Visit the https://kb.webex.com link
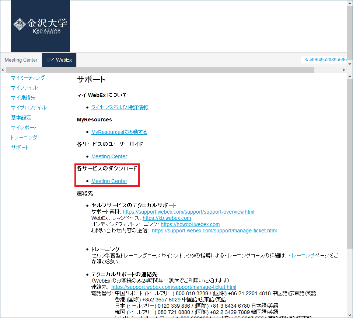 pyautogui.click(x=167, y=218)
